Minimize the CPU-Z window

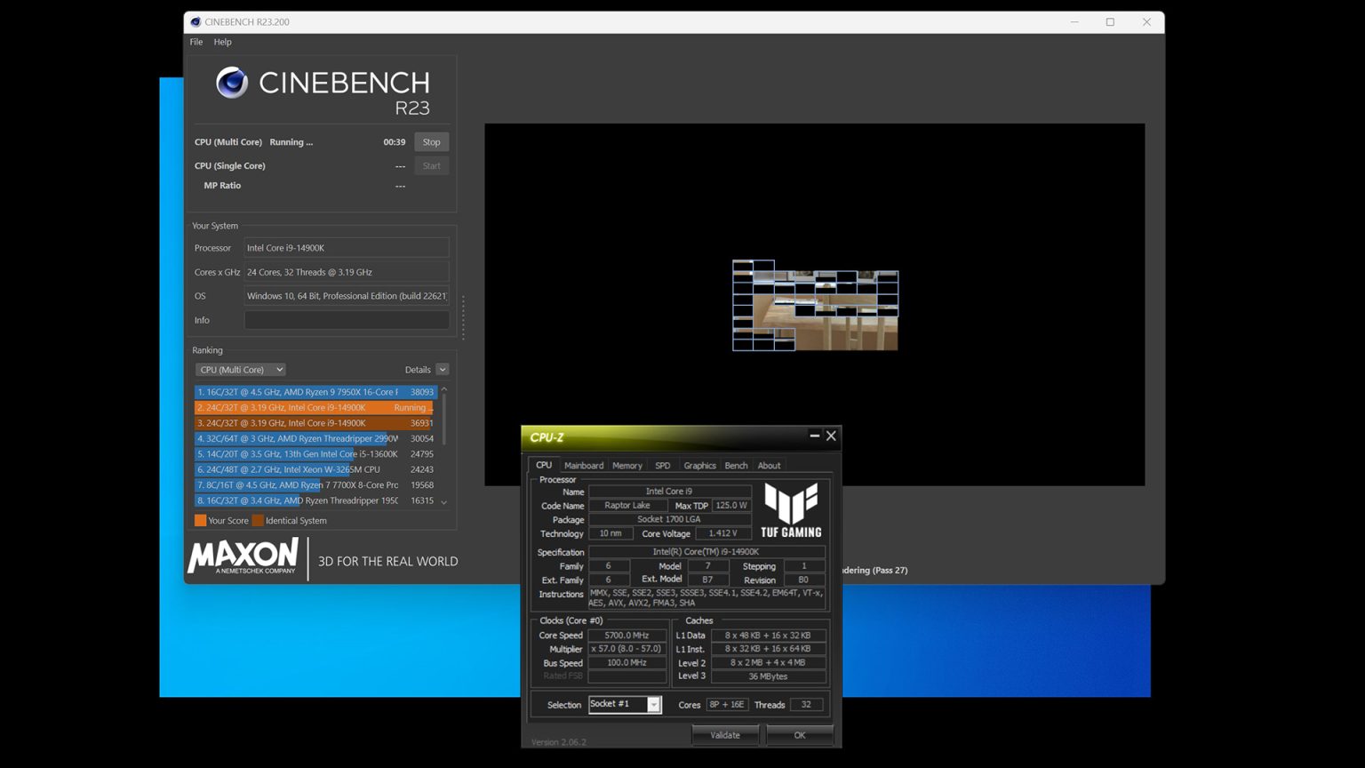(x=814, y=436)
